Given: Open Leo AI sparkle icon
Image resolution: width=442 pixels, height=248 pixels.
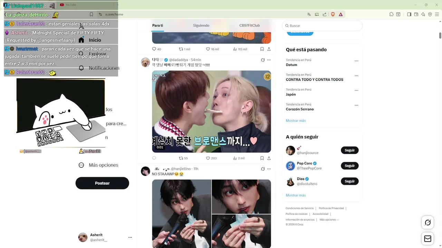Looking at the screenshot, I should (423, 14).
